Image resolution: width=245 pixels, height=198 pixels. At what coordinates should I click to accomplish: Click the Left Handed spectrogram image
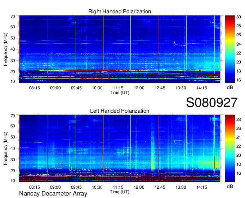[120, 148]
